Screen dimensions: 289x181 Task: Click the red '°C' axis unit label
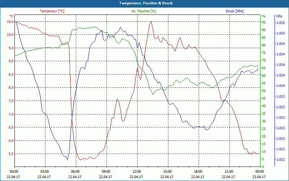(x=12, y=16)
